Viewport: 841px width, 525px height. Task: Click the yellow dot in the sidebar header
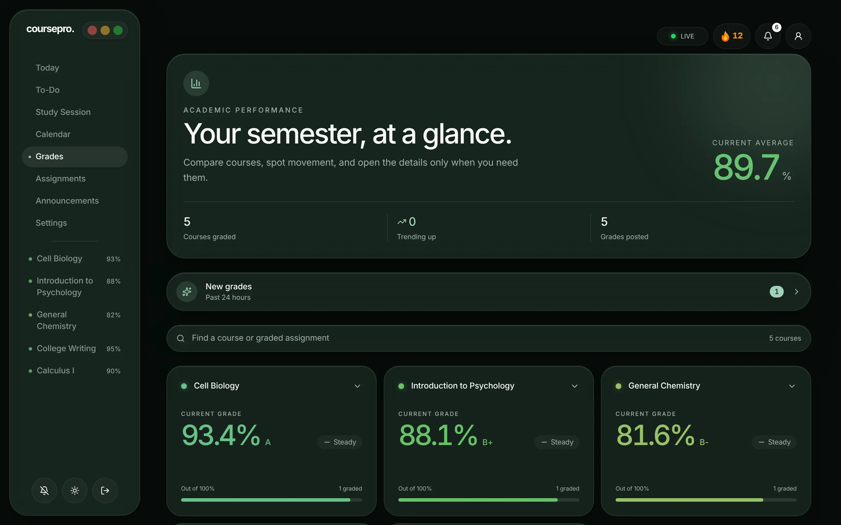(x=105, y=31)
